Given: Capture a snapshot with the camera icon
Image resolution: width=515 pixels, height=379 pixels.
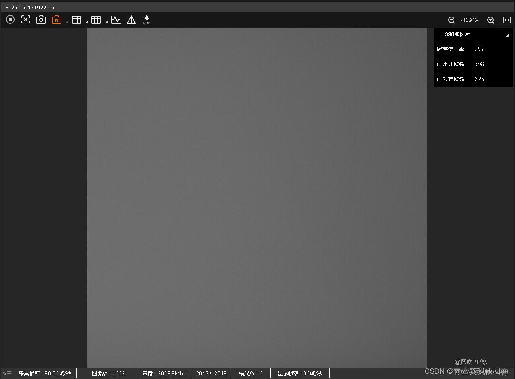Looking at the screenshot, I should [41, 20].
